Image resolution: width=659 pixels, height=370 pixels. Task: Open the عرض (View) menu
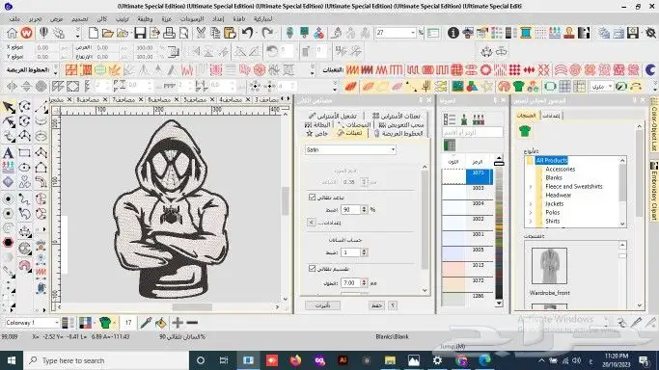56,19
